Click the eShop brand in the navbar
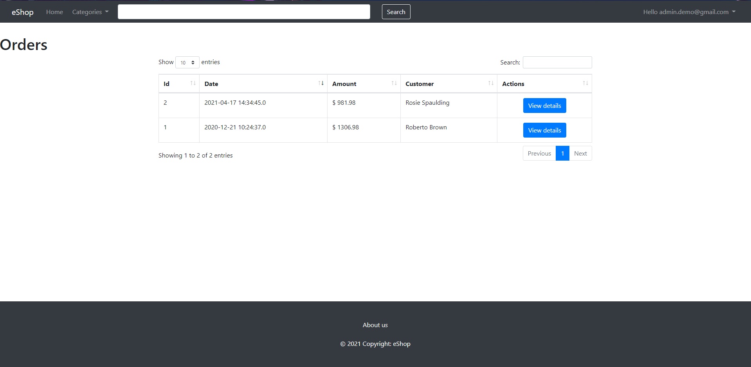The height and width of the screenshot is (367, 751). coord(22,12)
